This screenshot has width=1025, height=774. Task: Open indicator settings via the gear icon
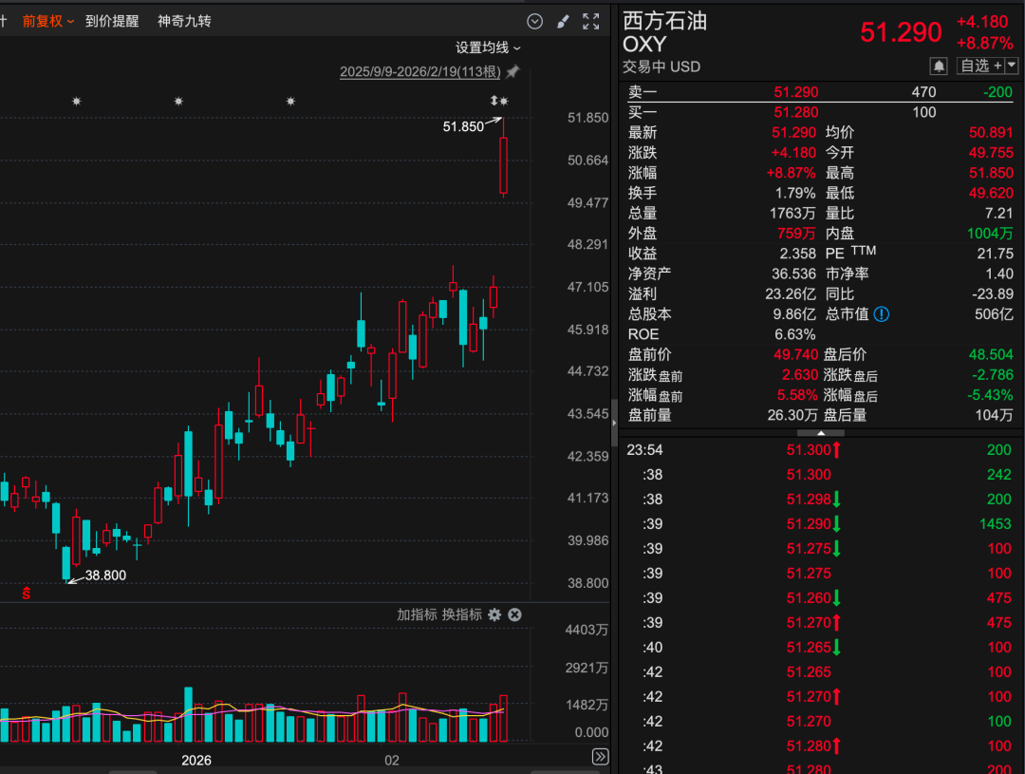pyautogui.click(x=494, y=615)
